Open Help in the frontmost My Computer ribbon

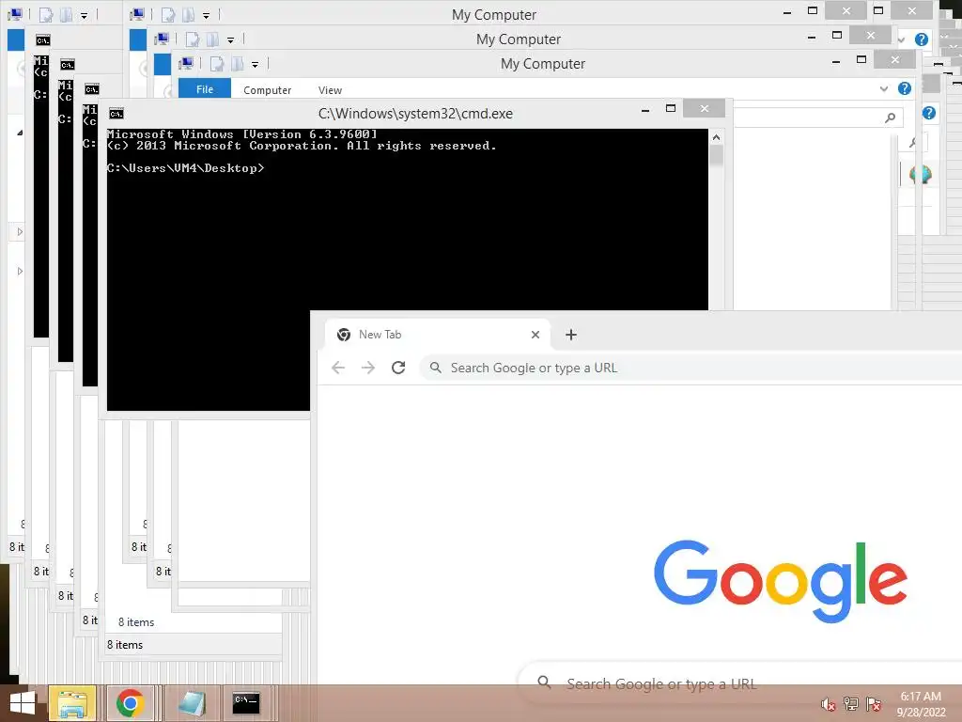[905, 88]
